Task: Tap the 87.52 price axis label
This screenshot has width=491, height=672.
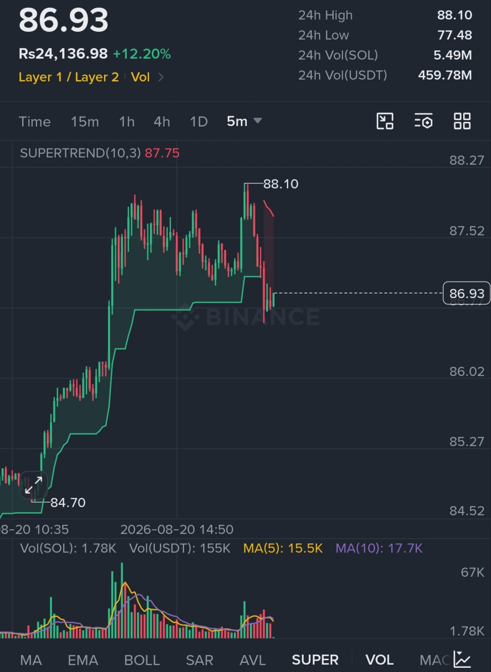Action: point(466,231)
